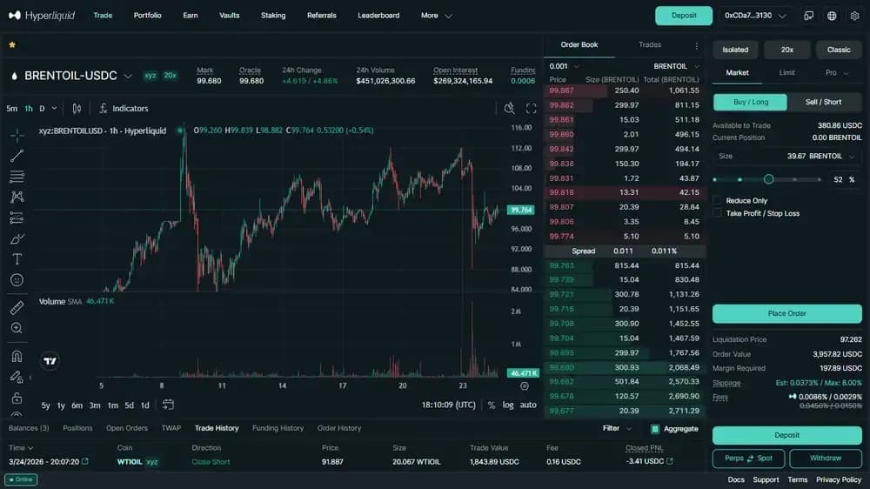Change Isolated margin mode
The image size is (870, 489).
click(x=735, y=50)
